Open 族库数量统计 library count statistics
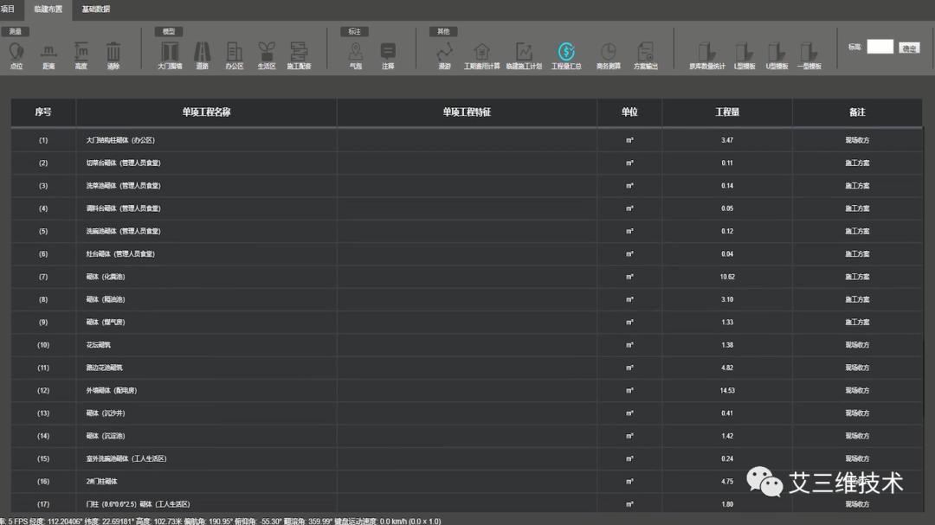Screen dimensions: 935x525 [x=707, y=56]
